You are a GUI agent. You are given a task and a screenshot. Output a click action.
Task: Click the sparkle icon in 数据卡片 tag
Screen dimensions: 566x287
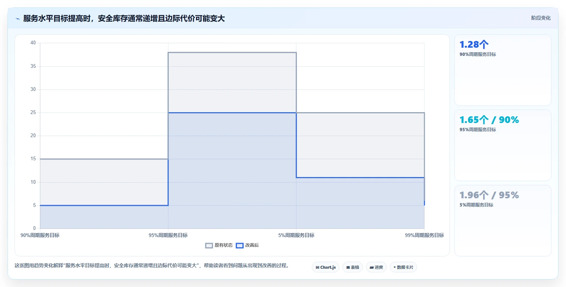point(395,267)
